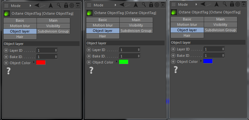Expand the Object Color triangle beside the blue swatch
249x120 pixels.
pos(201,61)
